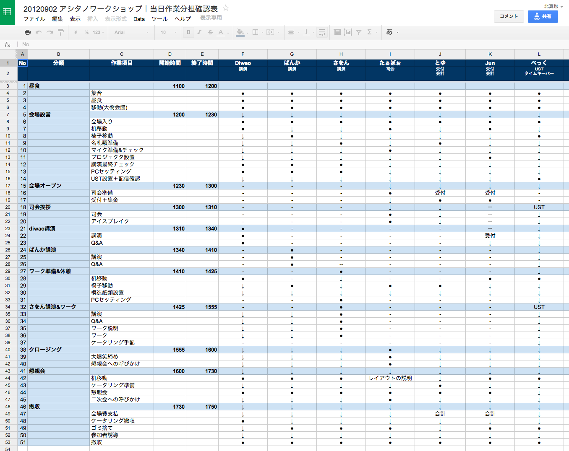
Task: Click the paint format roller icon
Action: click(61, 32)
